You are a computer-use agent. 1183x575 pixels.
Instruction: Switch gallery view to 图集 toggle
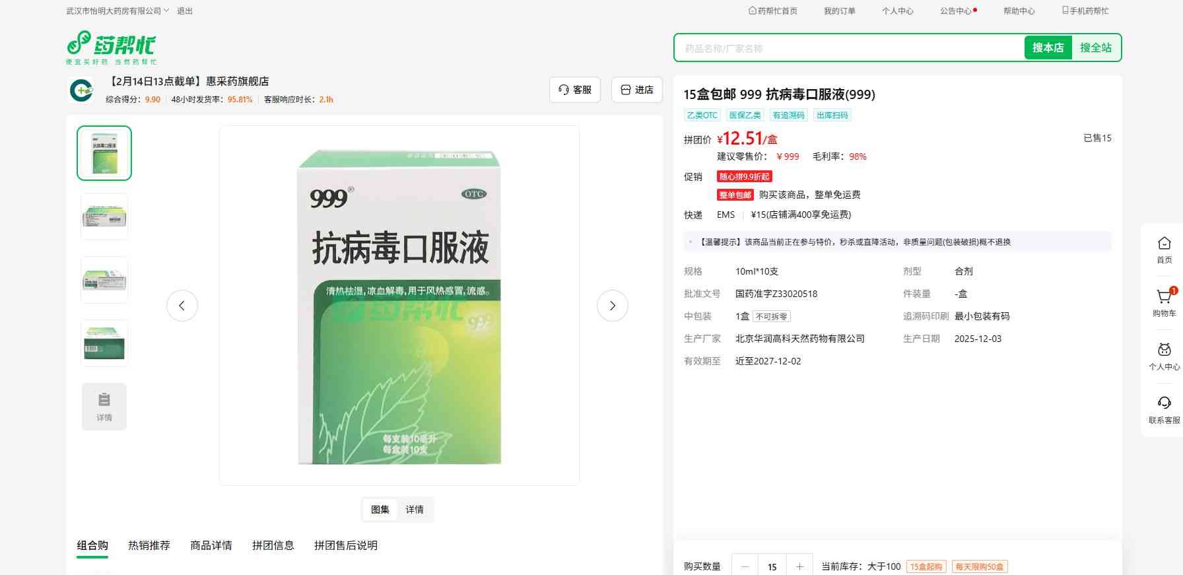click(x=380, y=510)
